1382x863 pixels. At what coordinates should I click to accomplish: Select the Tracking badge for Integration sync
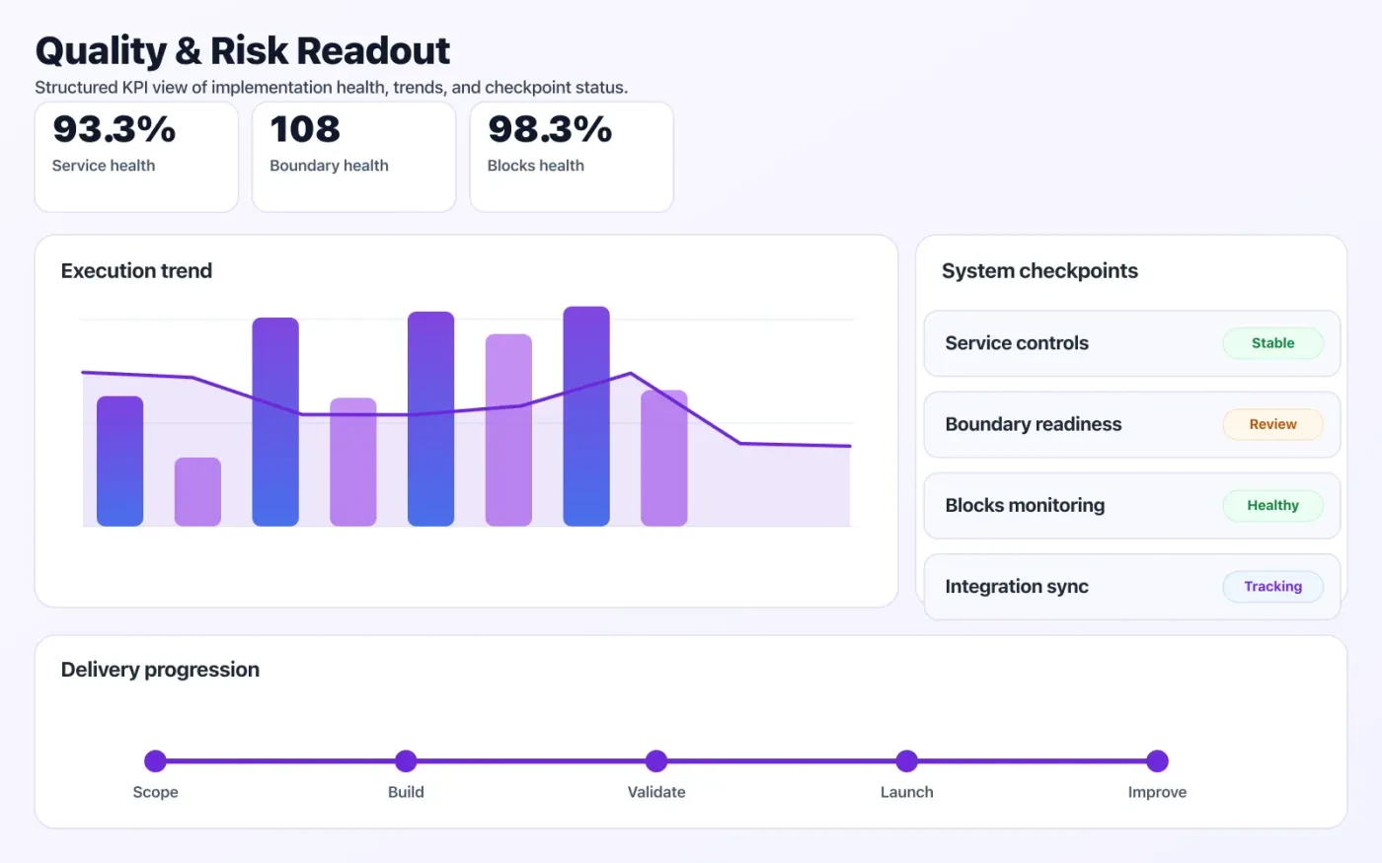click(1272, 586)
